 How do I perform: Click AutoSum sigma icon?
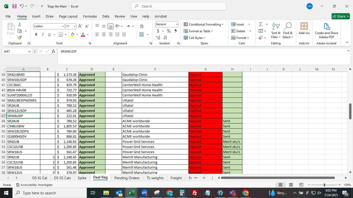tap(261, 24)
